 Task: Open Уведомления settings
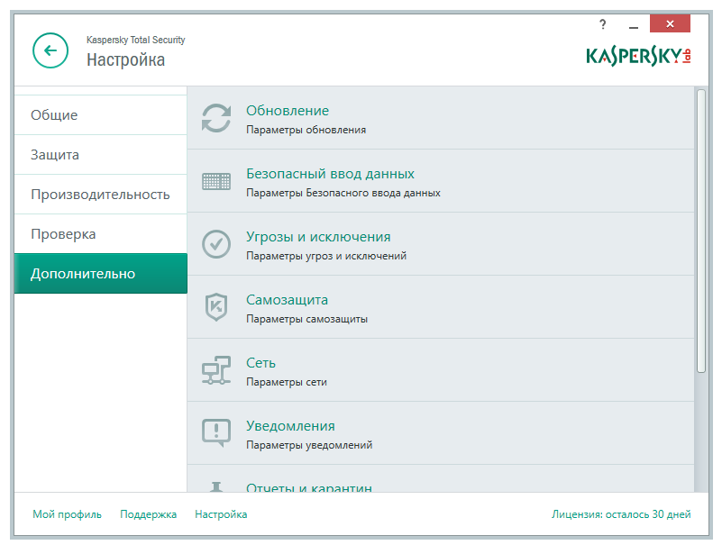[x=290, y=425]
